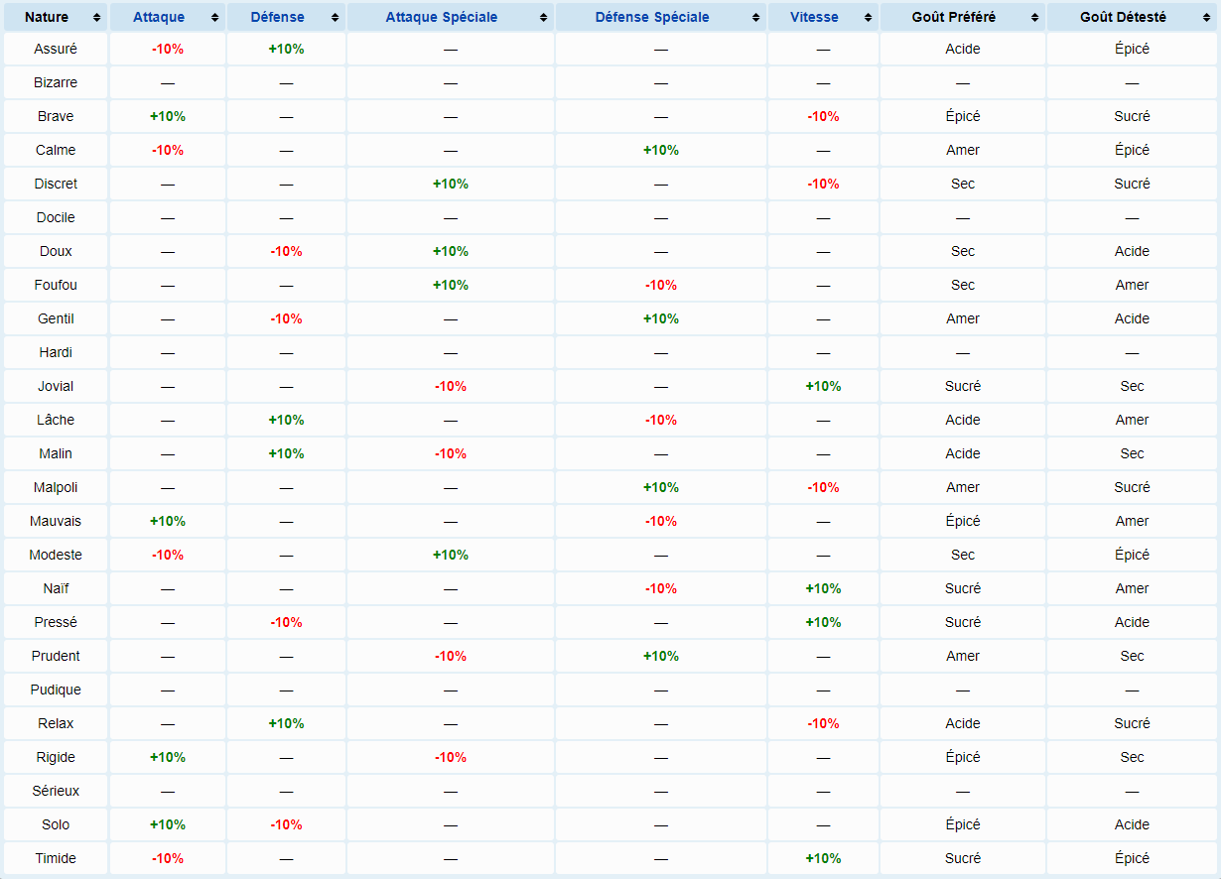
Task: Sort by Goût Préféré using its arrow icon
Action: coord(1035,18)
